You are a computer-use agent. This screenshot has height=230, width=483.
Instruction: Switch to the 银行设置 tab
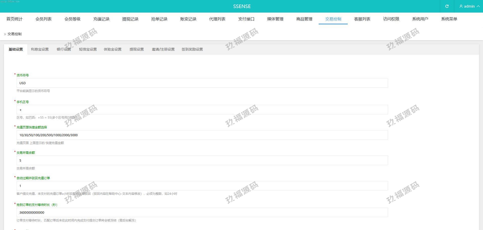[64, 49]
